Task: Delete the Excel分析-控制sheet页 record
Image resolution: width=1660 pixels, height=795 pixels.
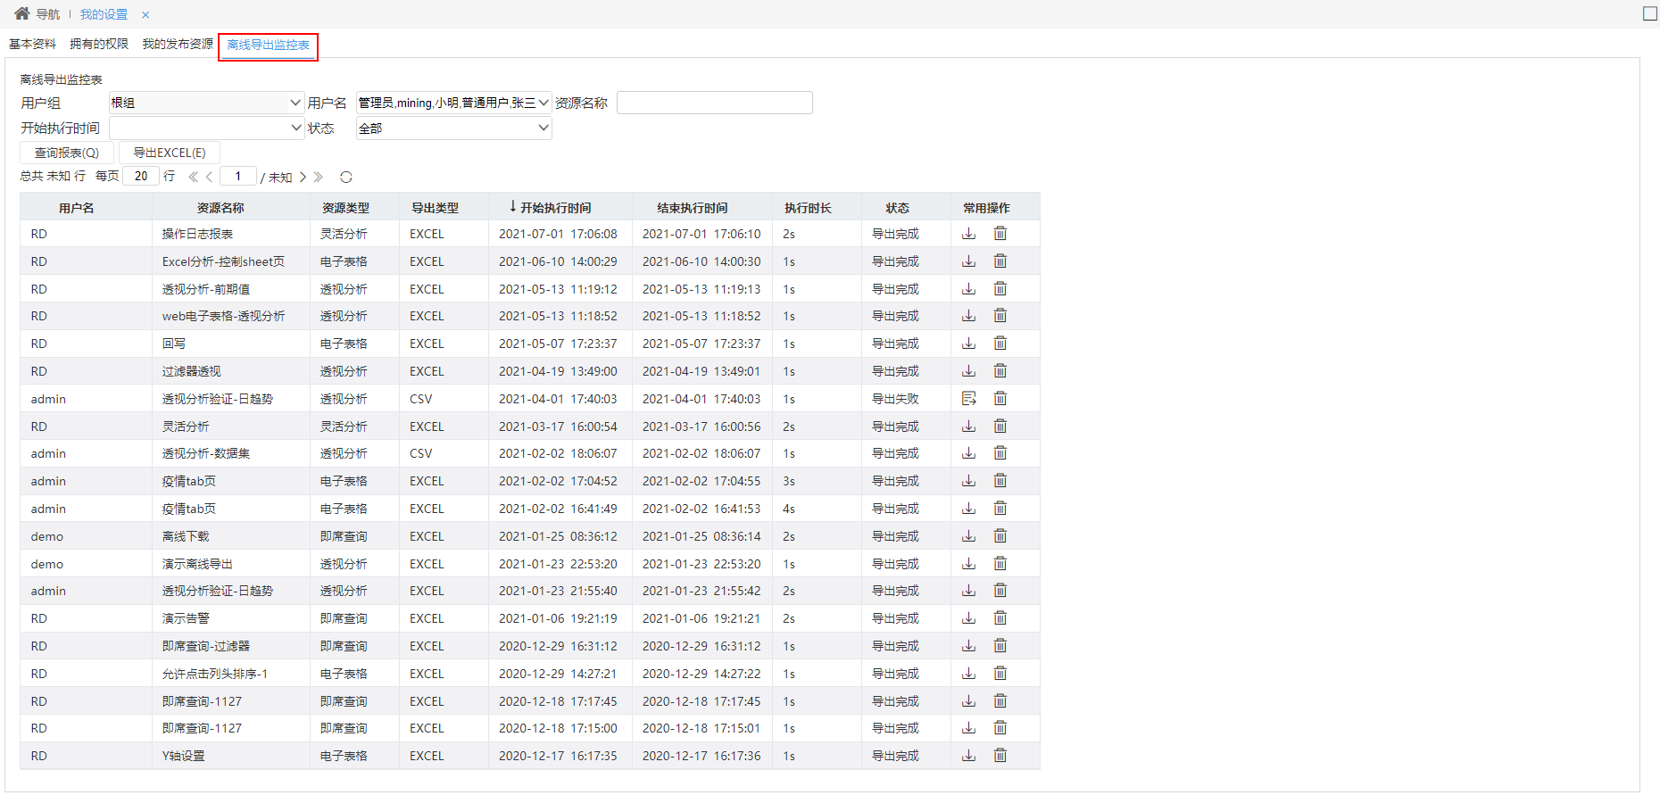Action: [1000, 261]
